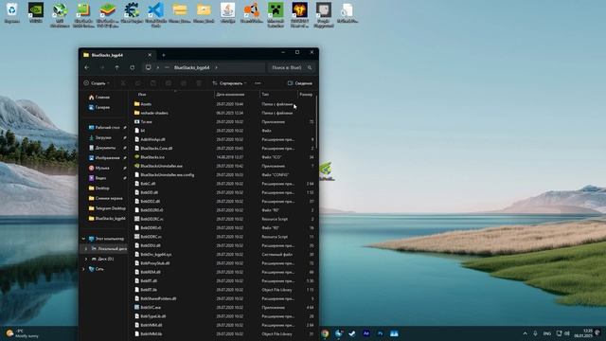606x341 pixels.
Task: Select the BstkTypeLib.dll file
Action: pyautogui.click(x=223, y=316)
